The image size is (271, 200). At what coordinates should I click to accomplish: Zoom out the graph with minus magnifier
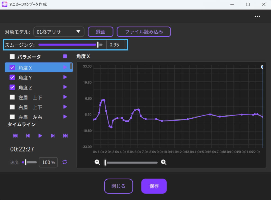coord(97,162)
